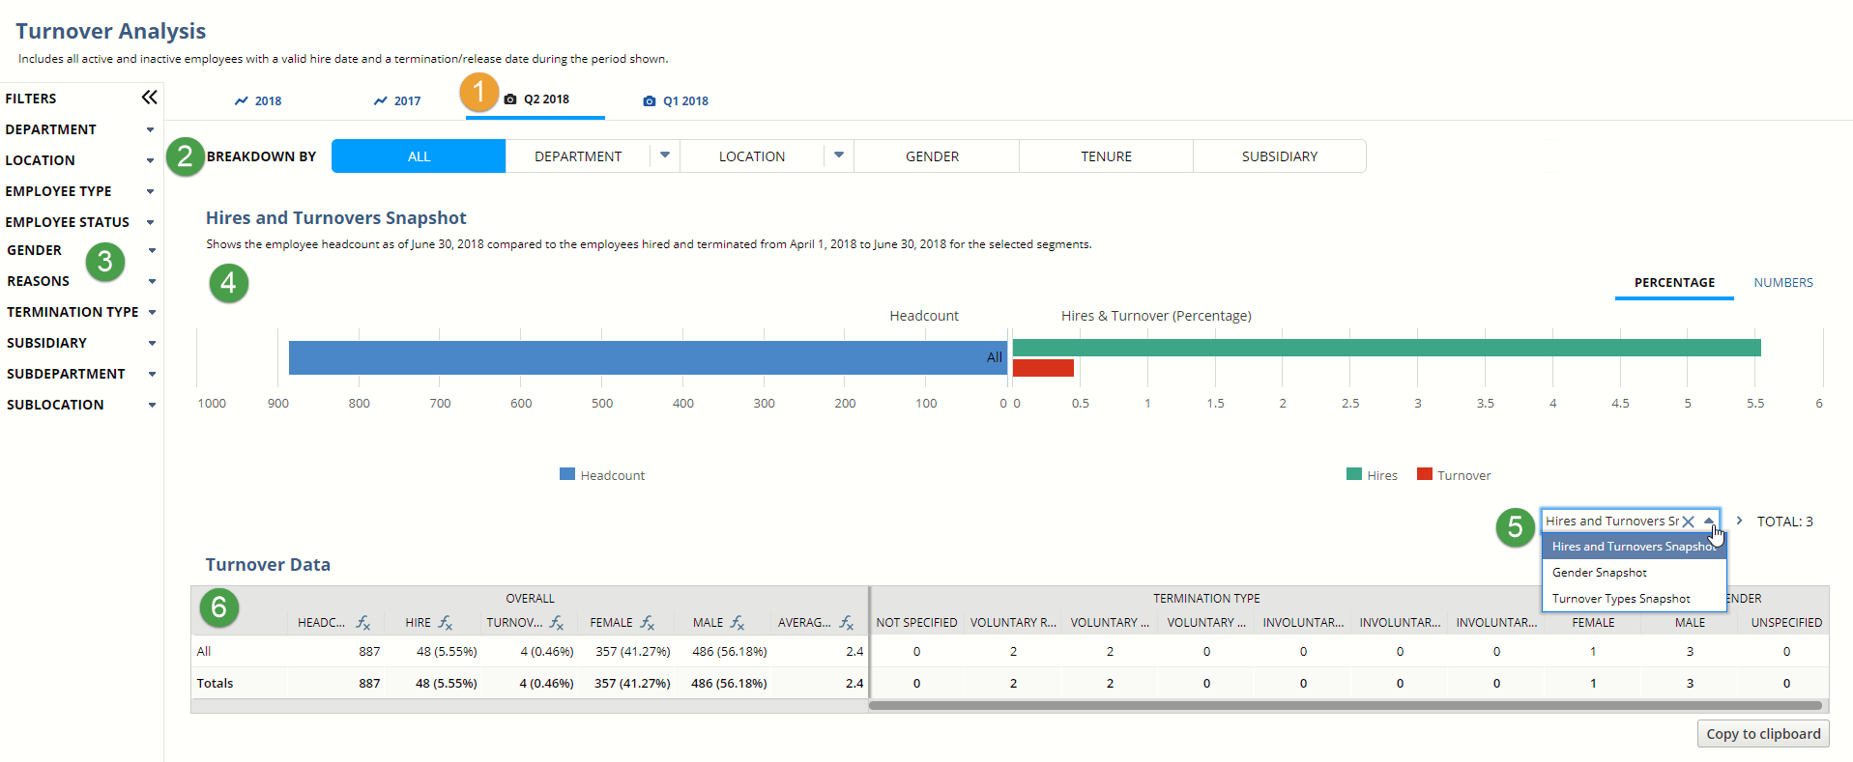The height and width of the screenshot is (762, 1853).
Task: Open the Location breakdown dropdown arrow
Action: coord(839,155)
